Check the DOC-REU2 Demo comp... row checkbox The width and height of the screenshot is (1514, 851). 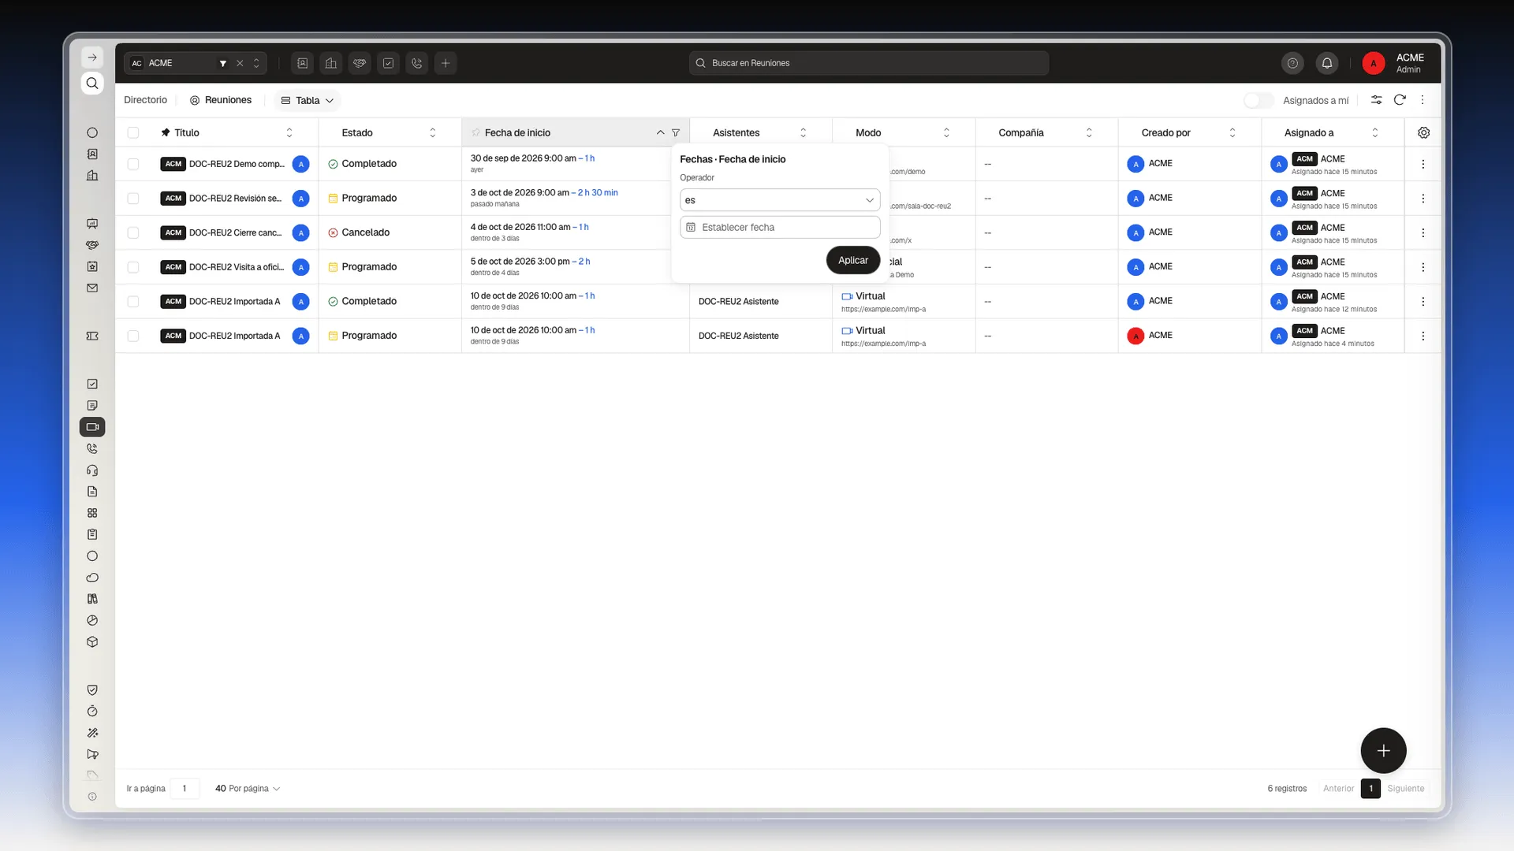coord(133,164)
